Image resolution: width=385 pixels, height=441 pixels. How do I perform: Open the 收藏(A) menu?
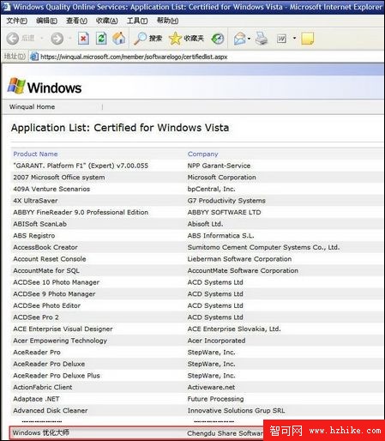106,21
